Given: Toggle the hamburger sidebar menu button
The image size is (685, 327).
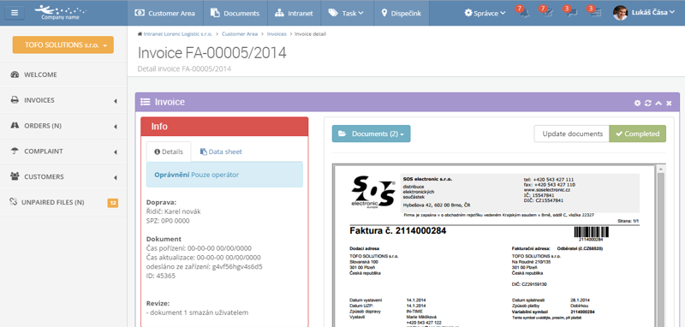Looking at the screenshot, I should point(15,13).
